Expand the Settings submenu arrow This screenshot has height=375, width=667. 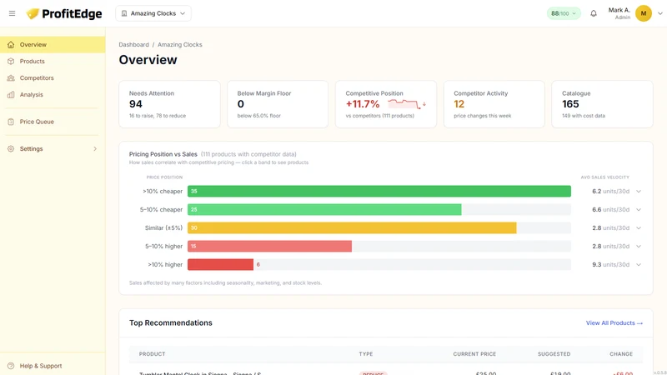pos(95,149)
